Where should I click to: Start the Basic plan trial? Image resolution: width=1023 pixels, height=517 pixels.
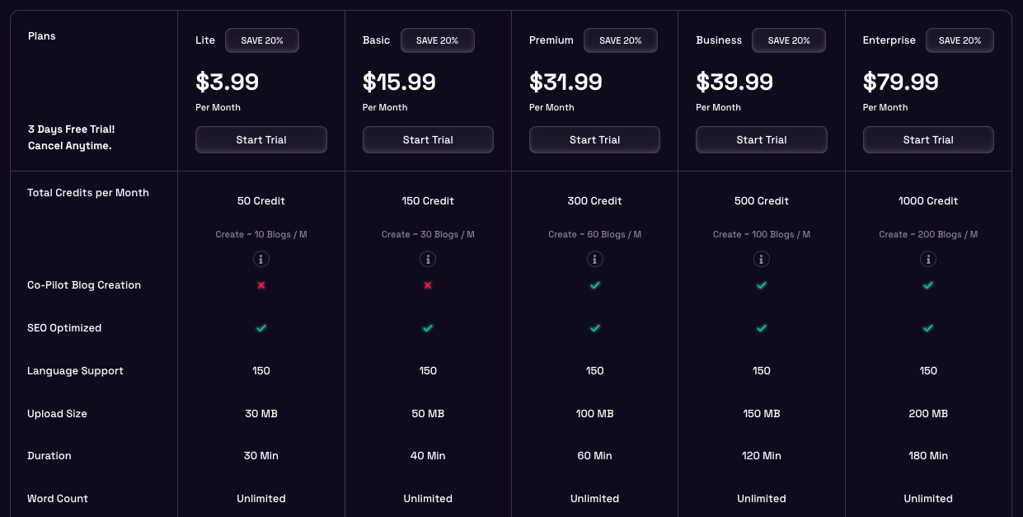[x=428, y=140]
